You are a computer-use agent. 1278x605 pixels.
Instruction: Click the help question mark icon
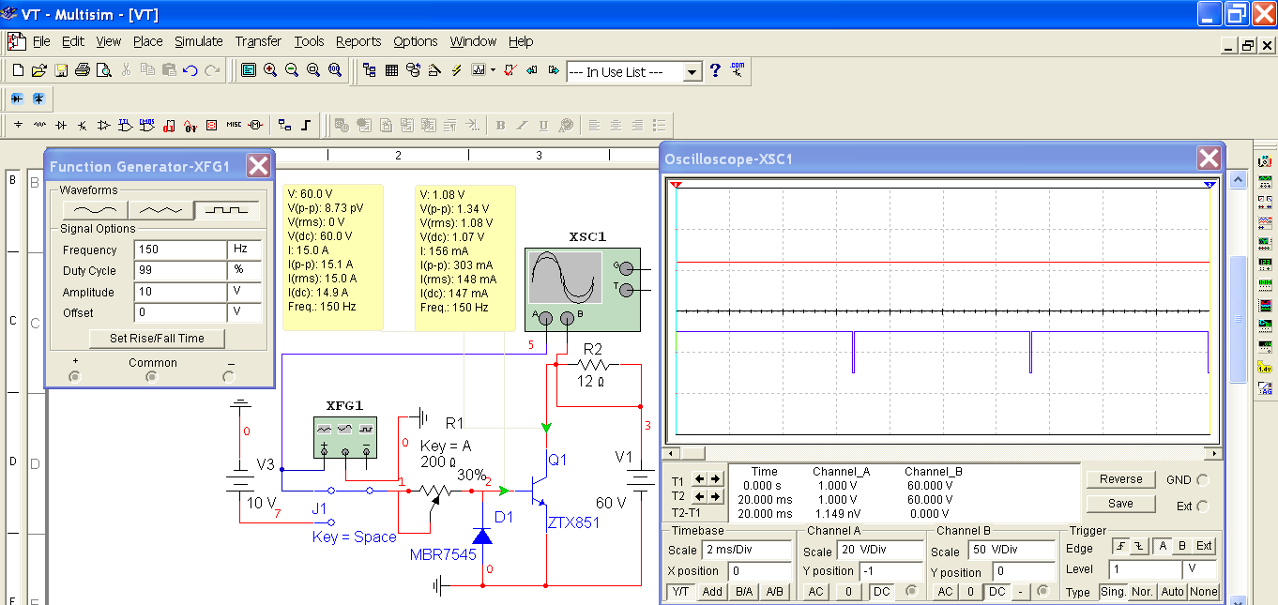click(715, 70)
